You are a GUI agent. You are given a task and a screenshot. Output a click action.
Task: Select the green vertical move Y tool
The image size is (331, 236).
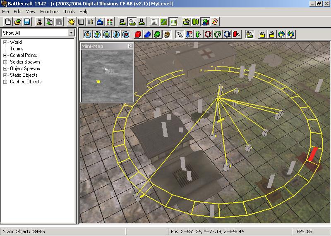coord(199,34)
